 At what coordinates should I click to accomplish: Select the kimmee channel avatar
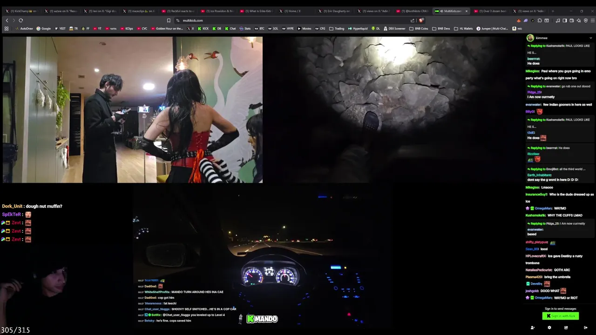tap(530, 38)
